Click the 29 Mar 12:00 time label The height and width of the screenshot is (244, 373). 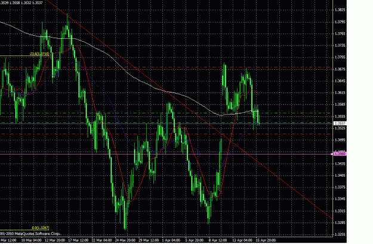click(x=149, y=240)
